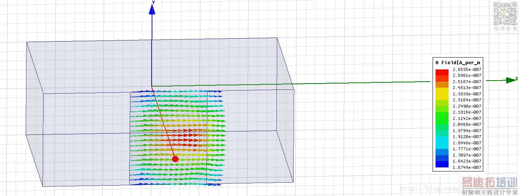Pick the yellow band in the legend

tap(442, 94)
